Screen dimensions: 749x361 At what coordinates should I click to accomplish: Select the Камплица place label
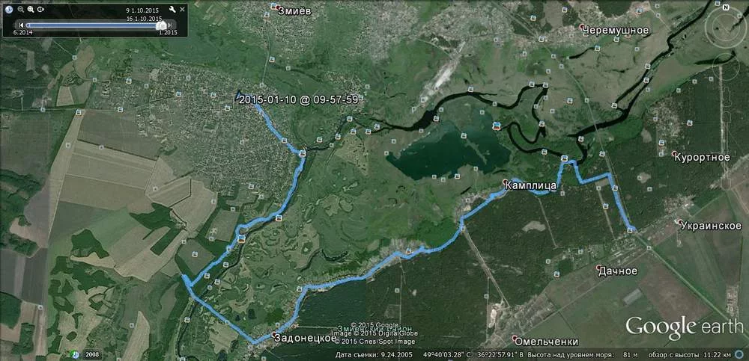click(531, 185)
